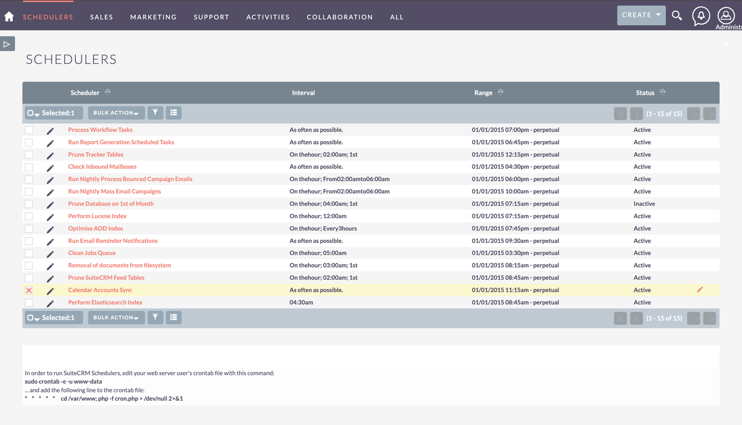742x425 pixels.
Task: Open the Clean Jobs Queue scheduler
Action: 91,253
